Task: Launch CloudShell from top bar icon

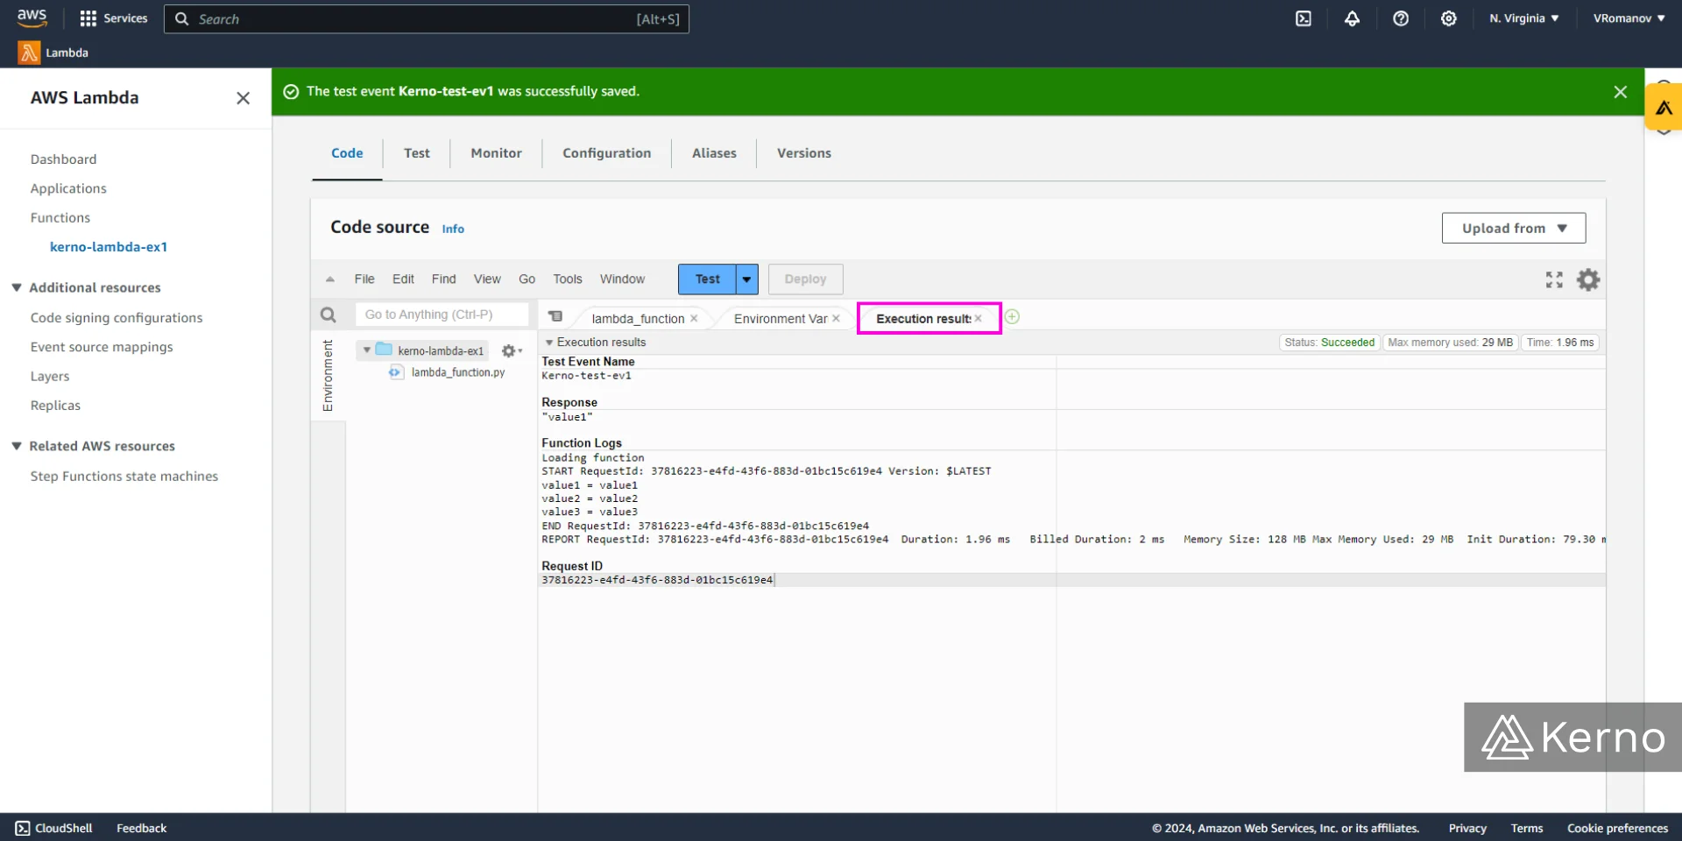Action: 1304,18
